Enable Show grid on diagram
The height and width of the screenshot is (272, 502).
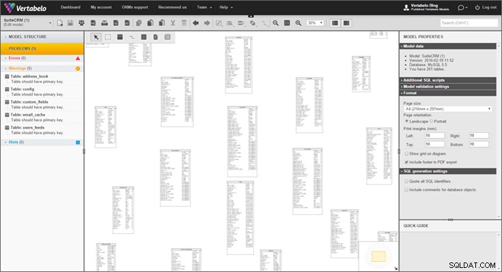click(x=406, y=154)
